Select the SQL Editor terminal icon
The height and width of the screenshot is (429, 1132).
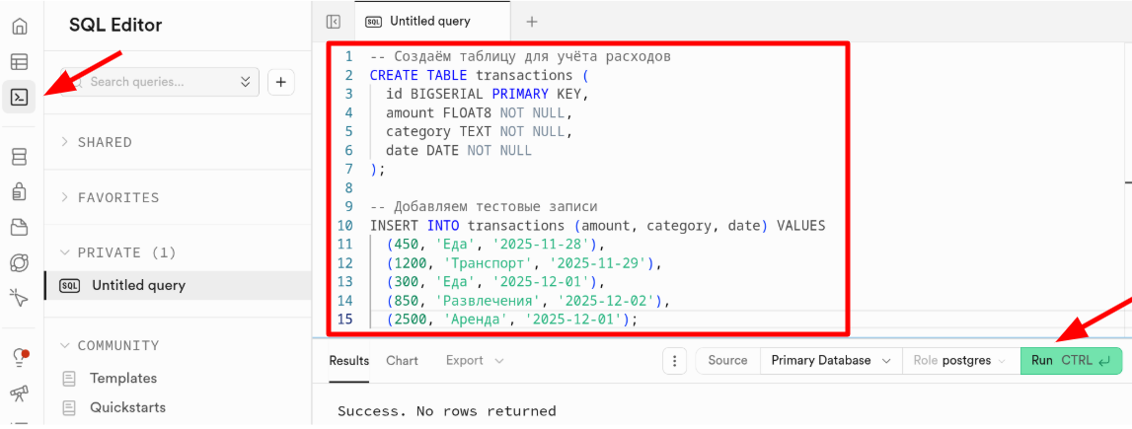(19, 97)
